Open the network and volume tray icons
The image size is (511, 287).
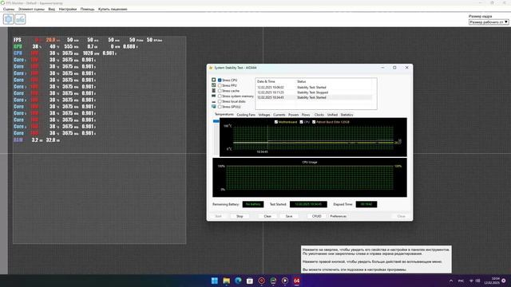click(x=475, y=281)
